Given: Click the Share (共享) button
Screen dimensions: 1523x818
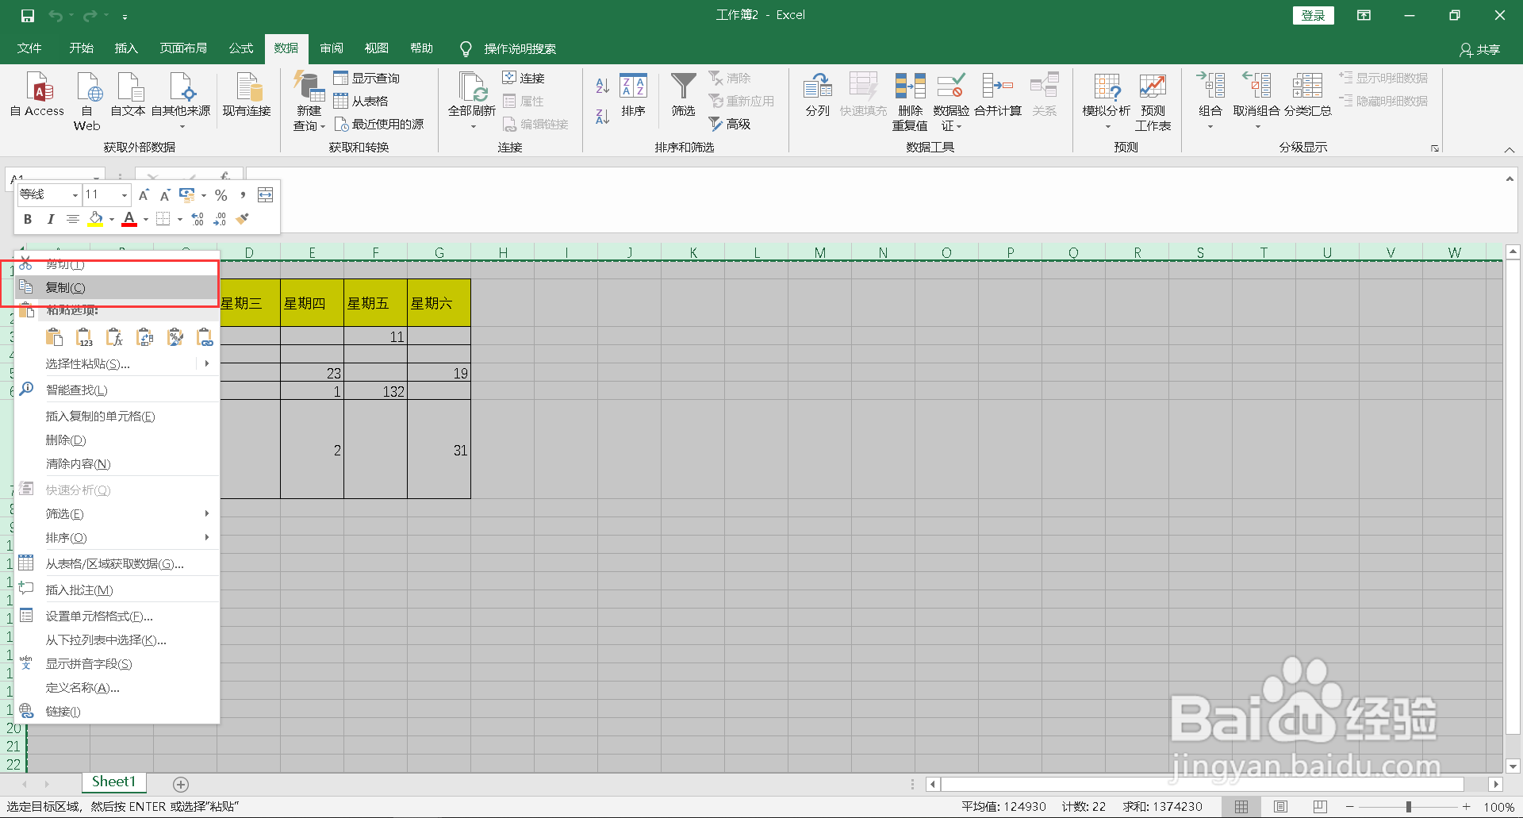Looking at the screenshot, I should (1480, 49).
